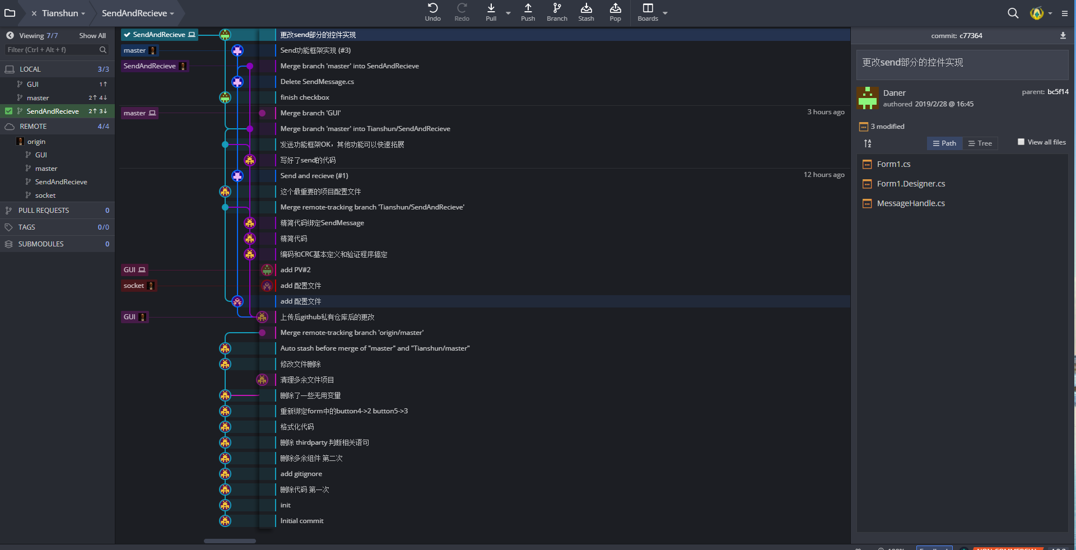1076x550 pixels.
Task: Click the filter search magnifier icon
Action: click(x=103, y=50)
